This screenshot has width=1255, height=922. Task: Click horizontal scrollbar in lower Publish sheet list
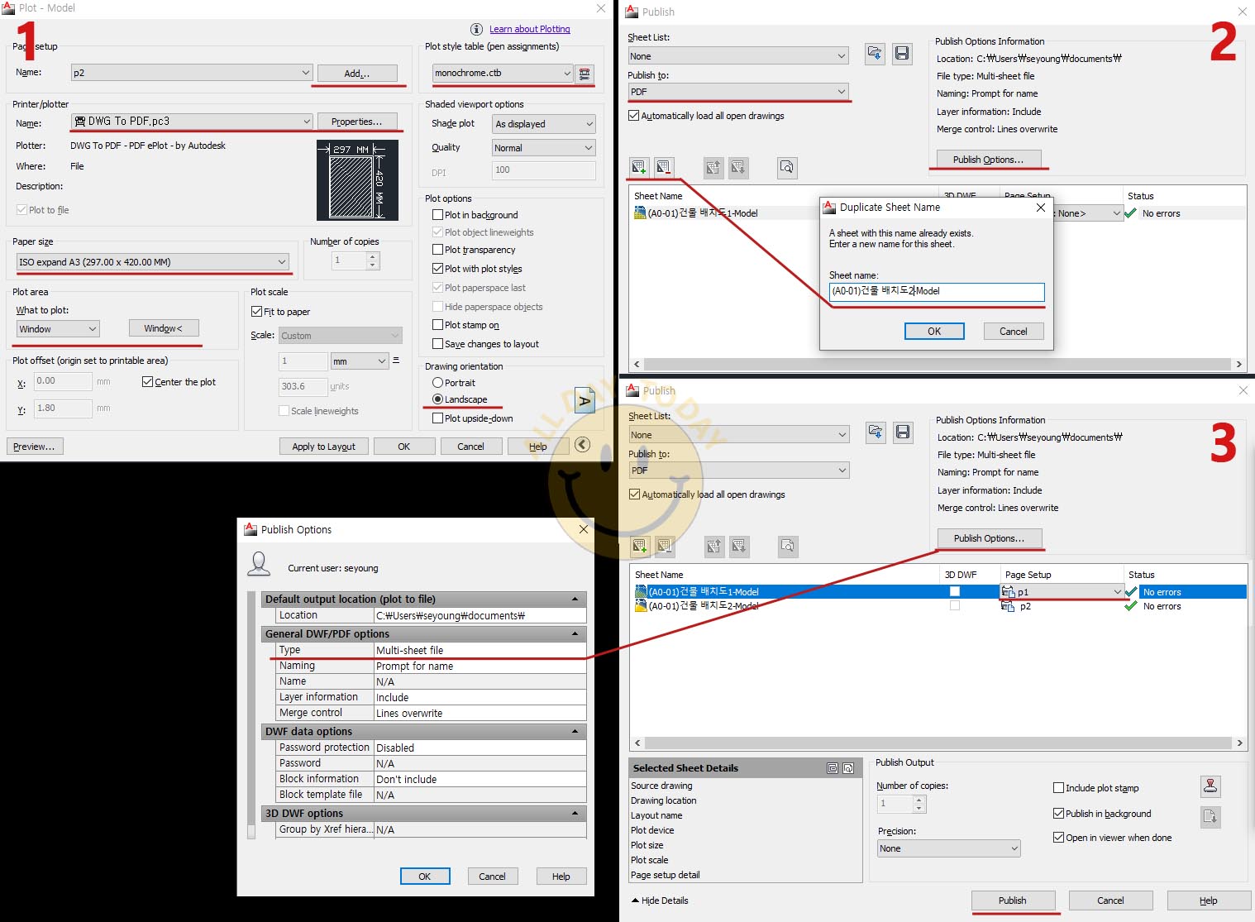point(938,743)
